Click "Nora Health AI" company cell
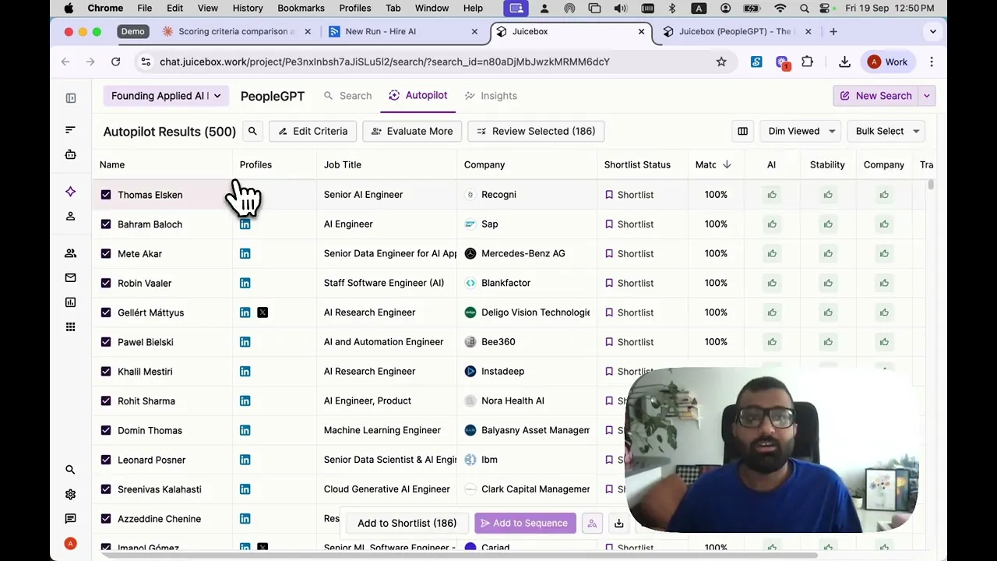The height and width of the screenshot is (561, 997). [513, 400]
